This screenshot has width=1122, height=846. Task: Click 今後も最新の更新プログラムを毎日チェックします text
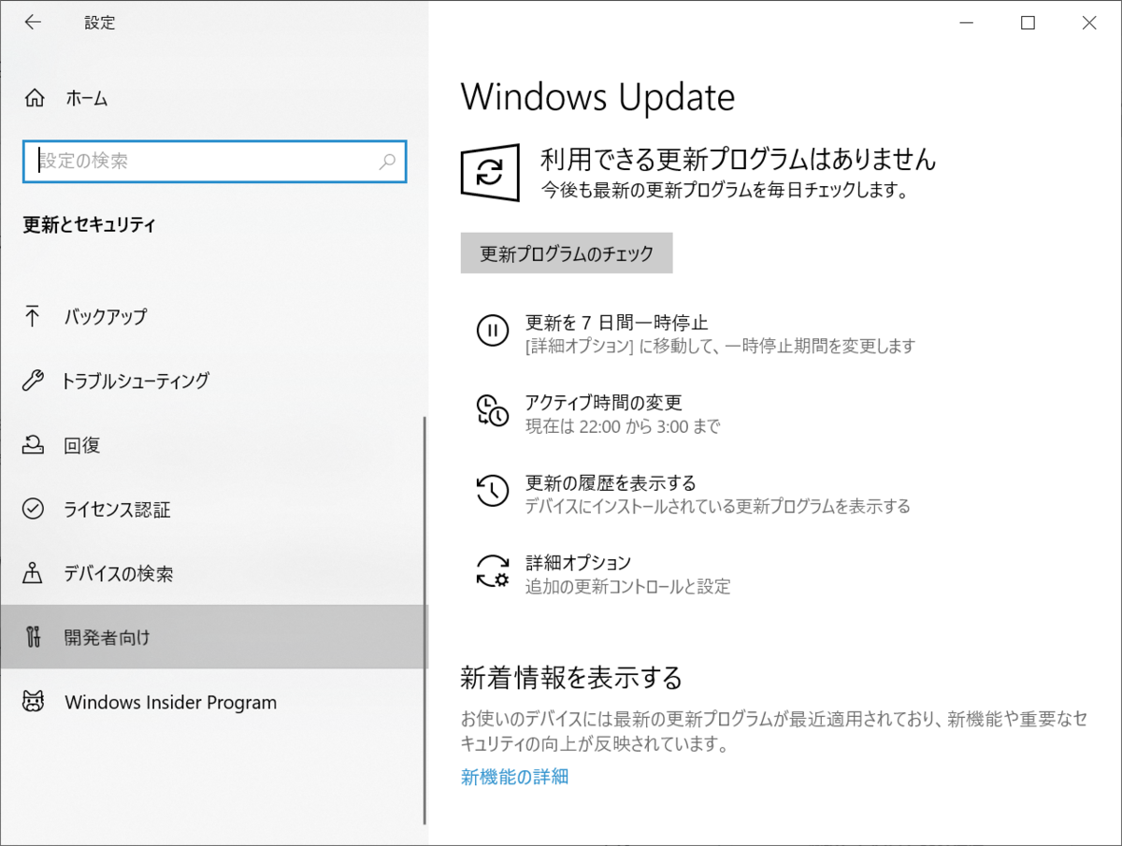coord(725,190)
